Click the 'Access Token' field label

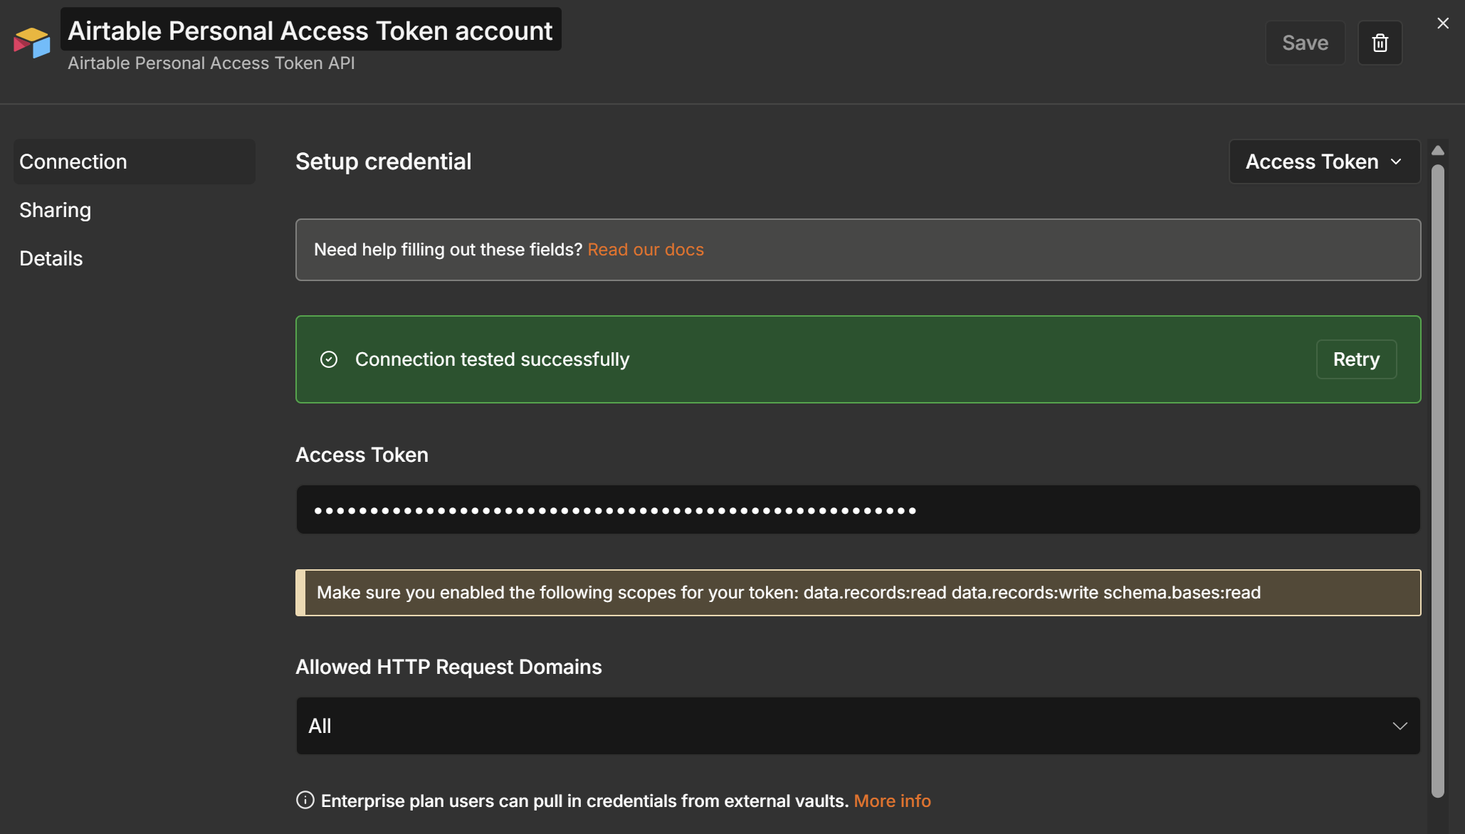[x=362, y=455]
